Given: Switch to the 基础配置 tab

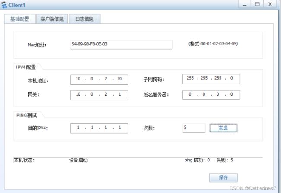Looking at the screenshot, I should click(20, 19).
